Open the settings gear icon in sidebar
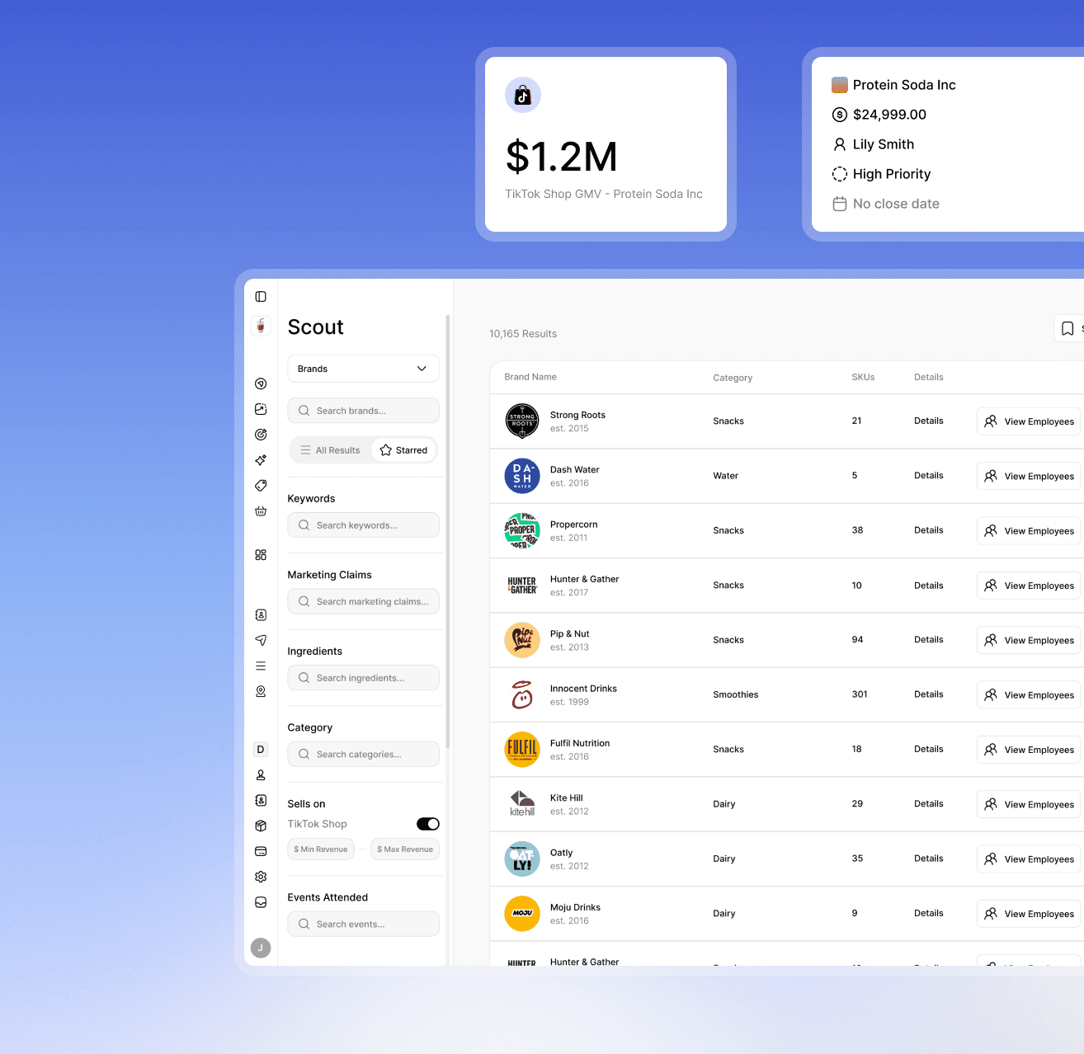 click(261, 877)
